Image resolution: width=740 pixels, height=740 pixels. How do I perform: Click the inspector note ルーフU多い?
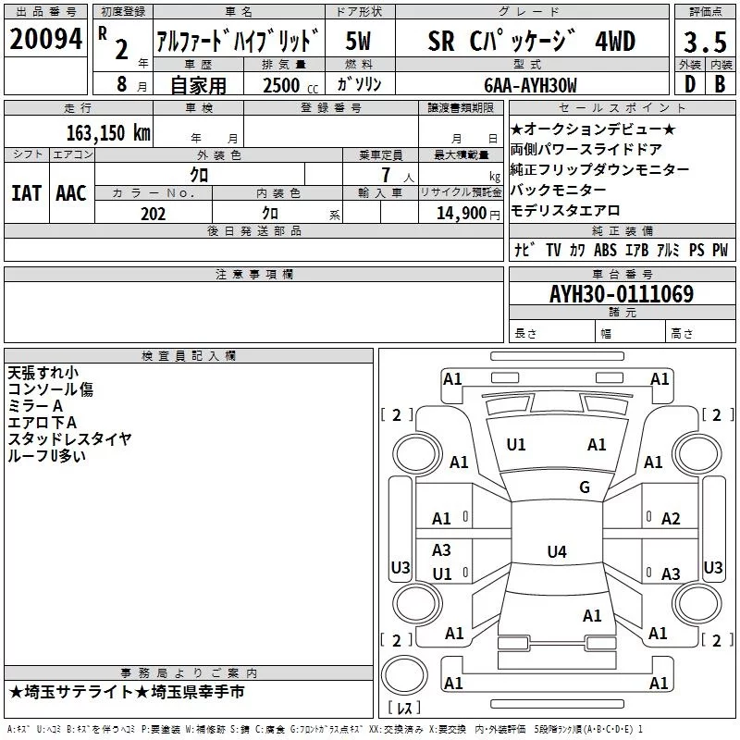coord(47,455)
